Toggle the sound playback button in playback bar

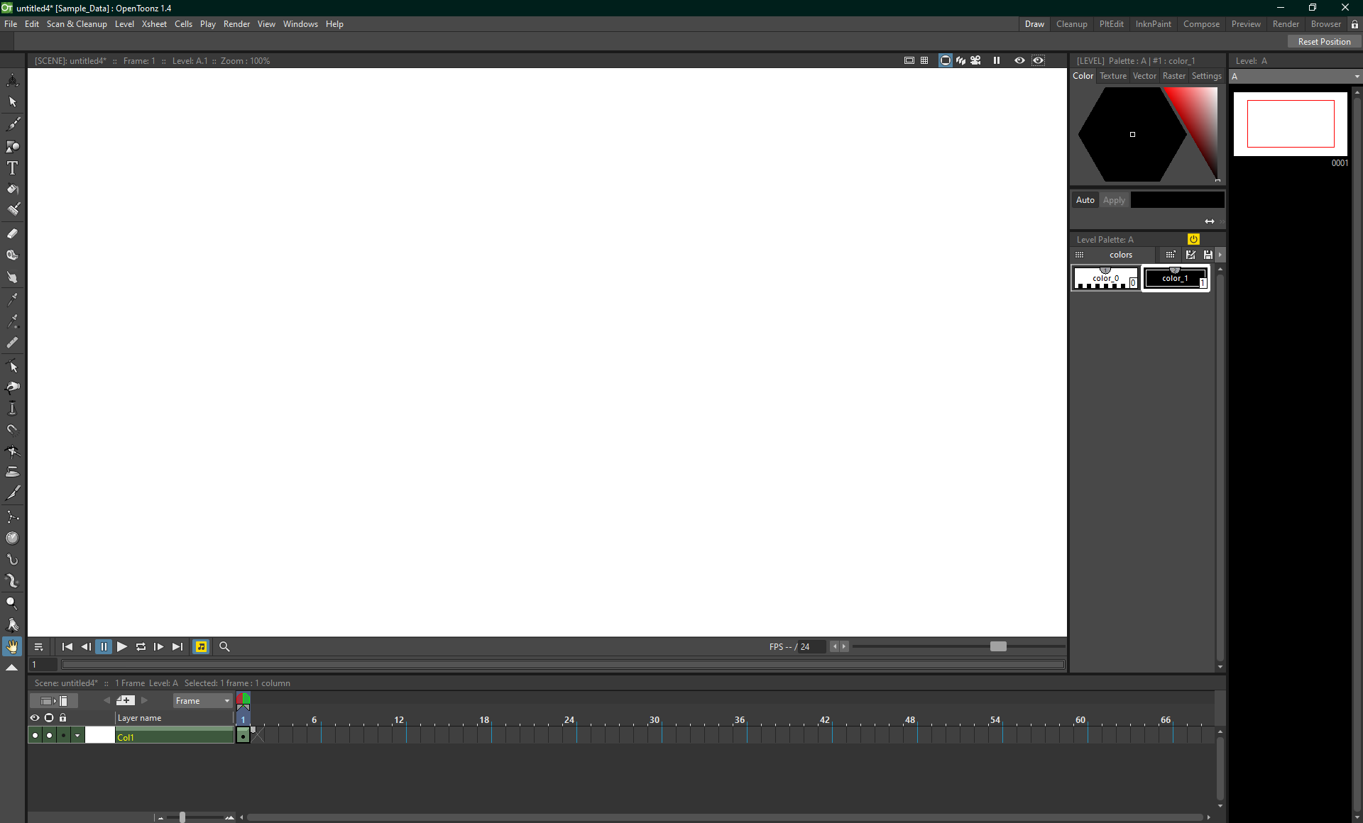click(201, 646)
